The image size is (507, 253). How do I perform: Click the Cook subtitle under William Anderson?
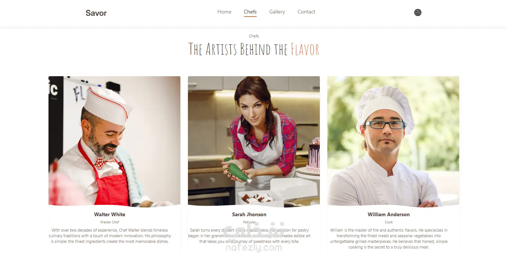coord(389,222)
